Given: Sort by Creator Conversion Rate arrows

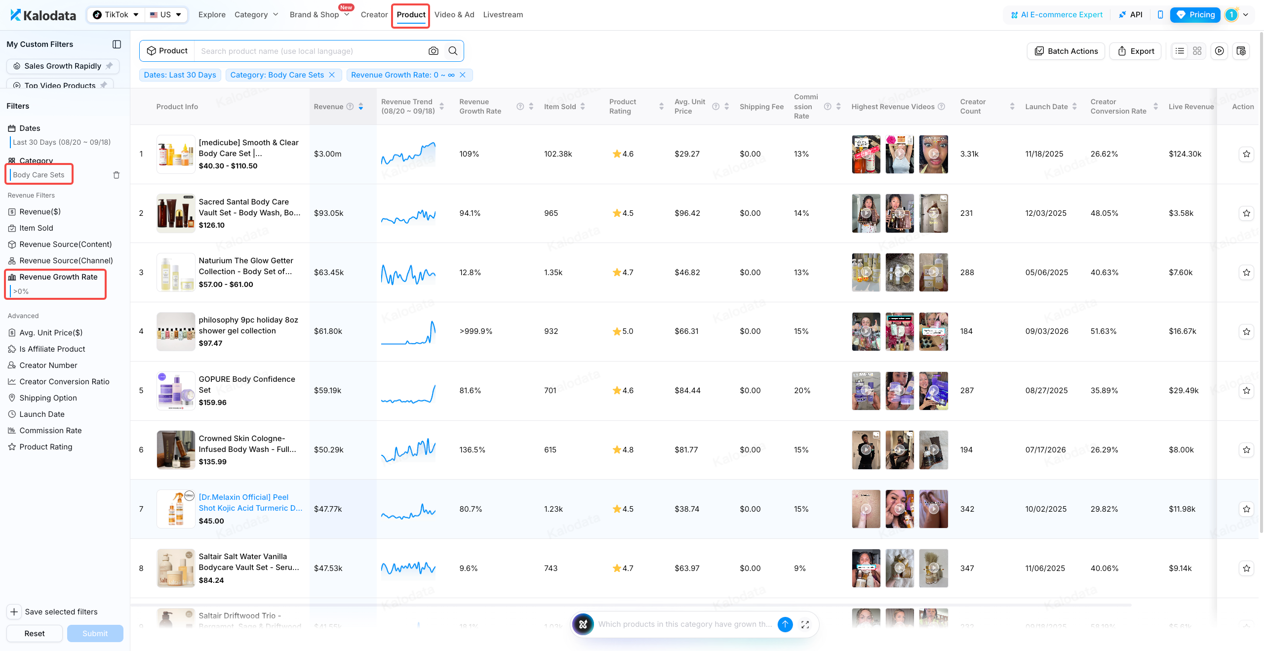Looking at the screenshot, I should pyautogui.click(x=1155, y=107).
